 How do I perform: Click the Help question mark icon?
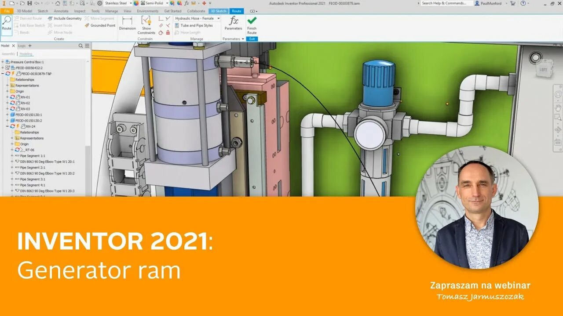pos(522,3)
